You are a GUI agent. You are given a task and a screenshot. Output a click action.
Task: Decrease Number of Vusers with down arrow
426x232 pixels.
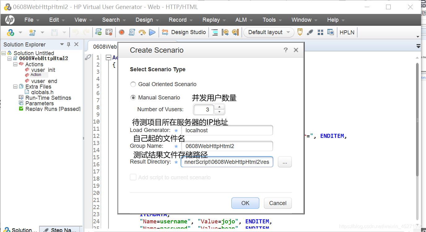[220, 112]
